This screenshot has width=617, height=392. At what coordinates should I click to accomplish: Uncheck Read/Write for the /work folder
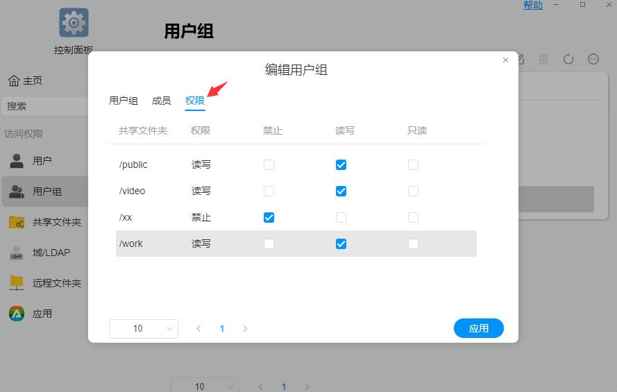[341, 244]
